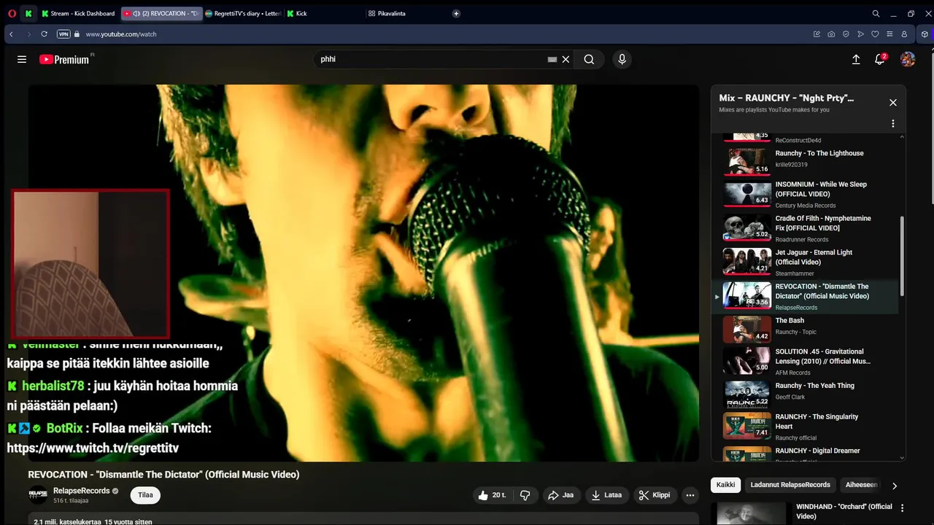The width and height of the screenshot is (934, 525).
Task: Open a new browser tab
Action: pos(456,13)
